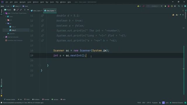Open the VCS menu

(x=57, y=2)
